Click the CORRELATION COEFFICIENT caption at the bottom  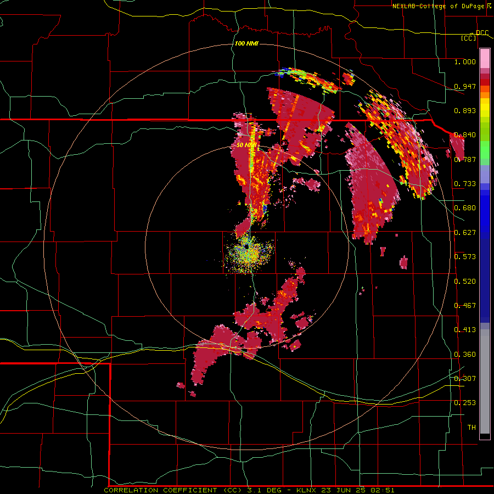coord(249,490)
